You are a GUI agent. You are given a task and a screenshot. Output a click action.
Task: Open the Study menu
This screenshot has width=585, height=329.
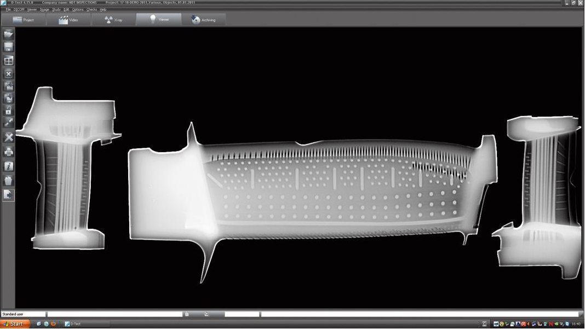[56, 9]
